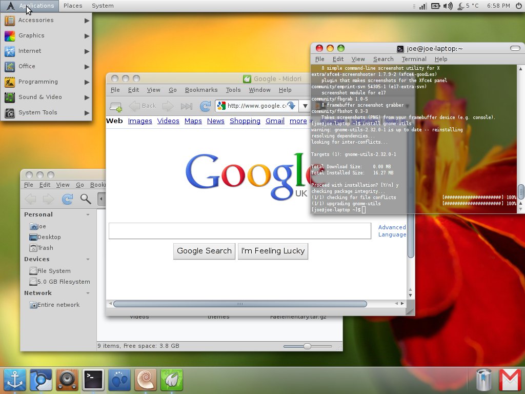Expand the Graphics submenu
Screen dimensions: 525x394
[46, 36]
